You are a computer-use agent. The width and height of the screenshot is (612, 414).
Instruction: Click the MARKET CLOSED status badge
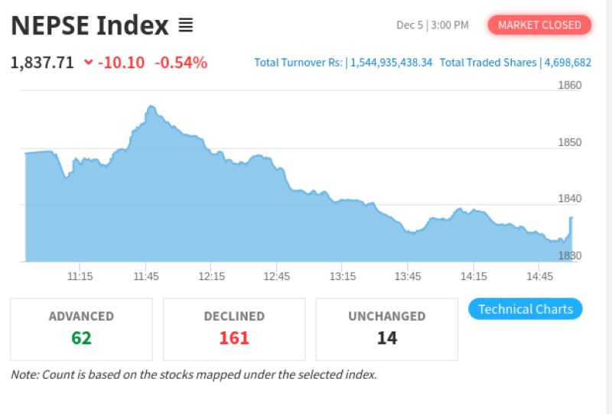[x=540, y=25]
